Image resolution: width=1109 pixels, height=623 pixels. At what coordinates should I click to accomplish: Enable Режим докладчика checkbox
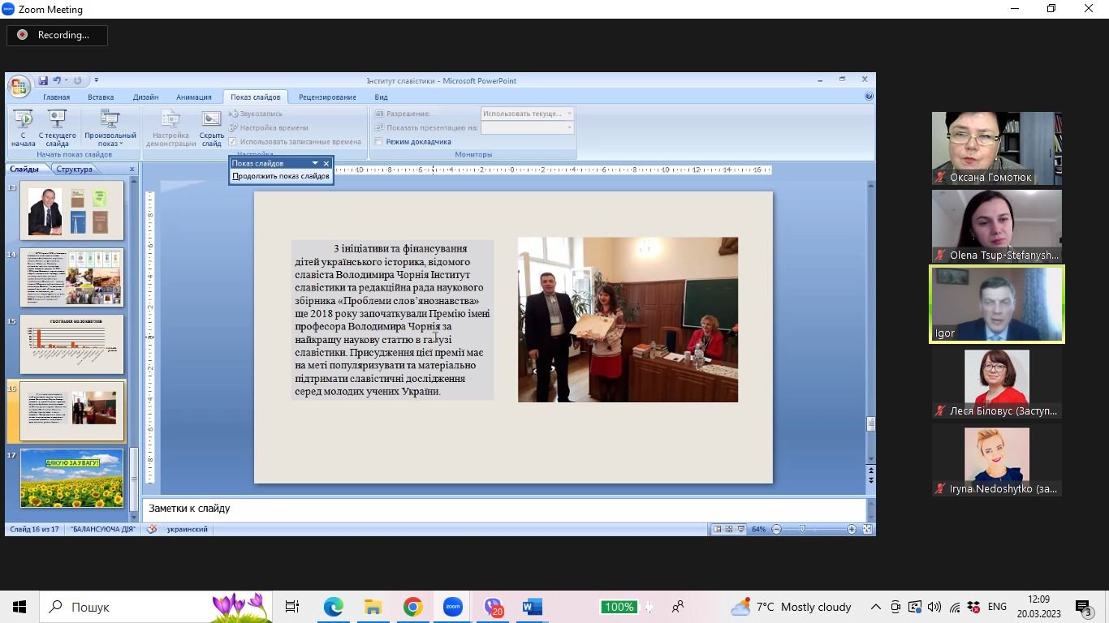[x=378, y=142]
